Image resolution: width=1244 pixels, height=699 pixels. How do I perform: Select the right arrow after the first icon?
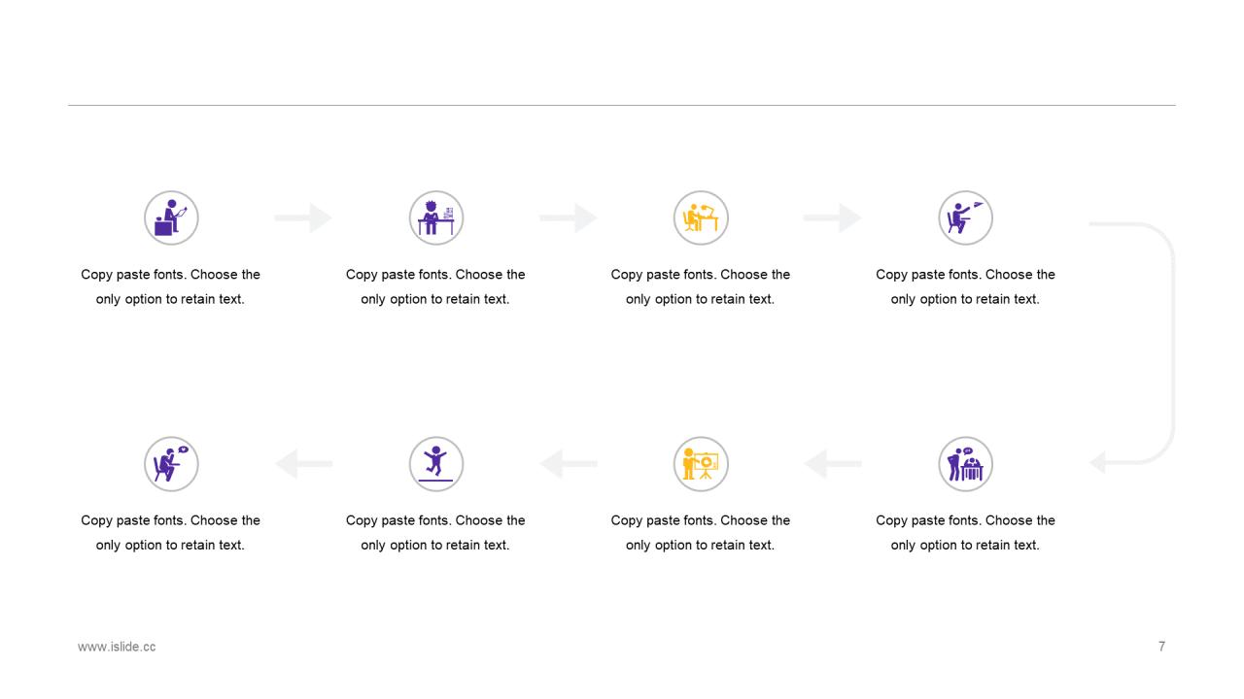304,218
